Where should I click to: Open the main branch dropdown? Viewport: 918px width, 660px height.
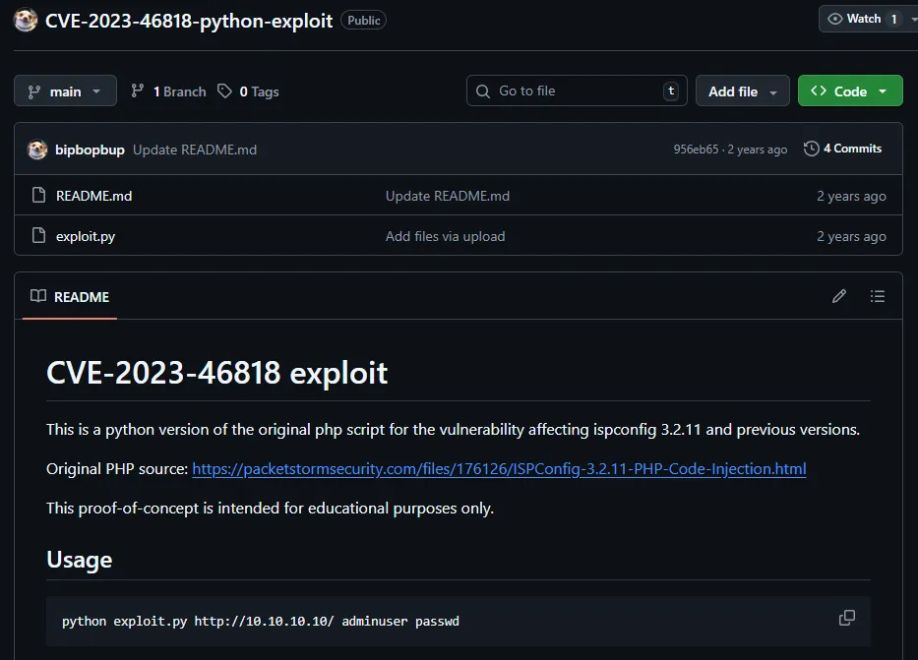click(x=65, y=91)
